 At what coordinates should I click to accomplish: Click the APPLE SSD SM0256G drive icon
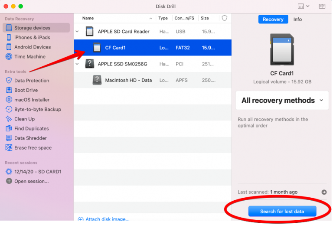pyautogui.click(x=89, y=64)
